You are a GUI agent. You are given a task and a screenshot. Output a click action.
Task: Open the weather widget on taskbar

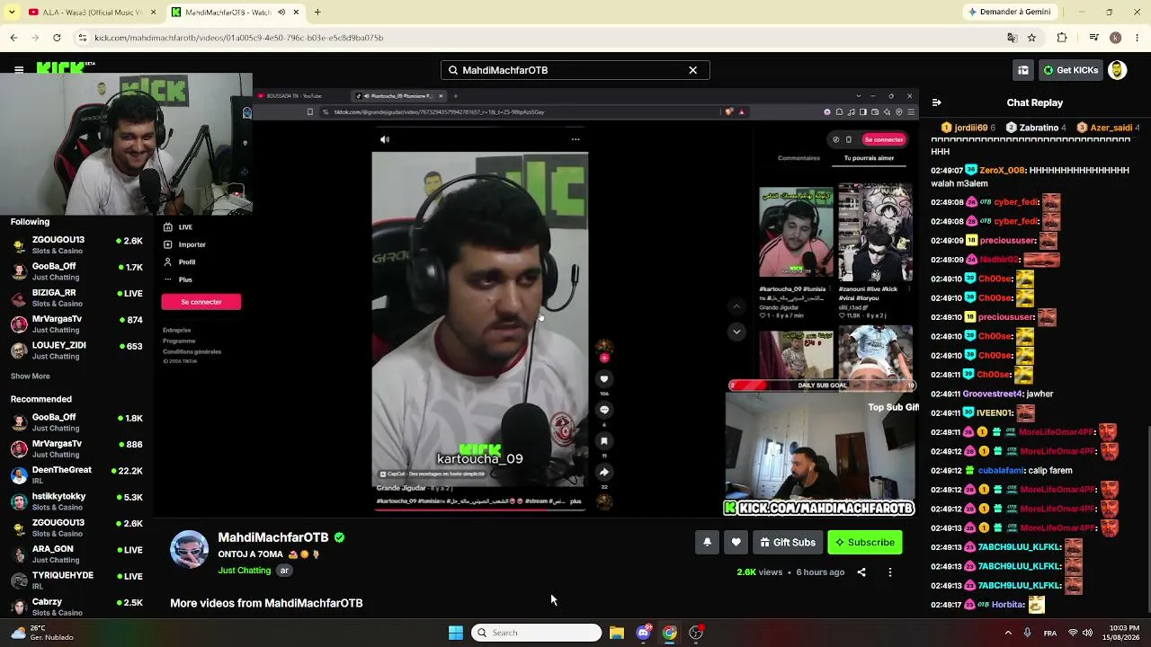[x=40, y=633]
